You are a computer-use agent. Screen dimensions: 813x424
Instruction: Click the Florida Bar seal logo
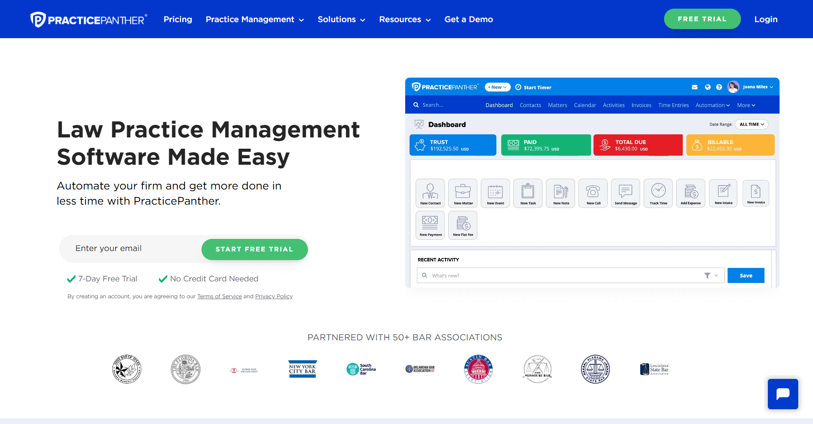[x=185, y=369]
